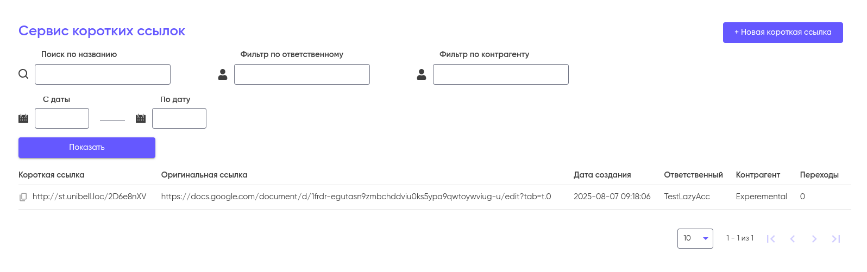Create a new short link with Новая короткая ссылка
867x272 pixels.
(783, 33)
